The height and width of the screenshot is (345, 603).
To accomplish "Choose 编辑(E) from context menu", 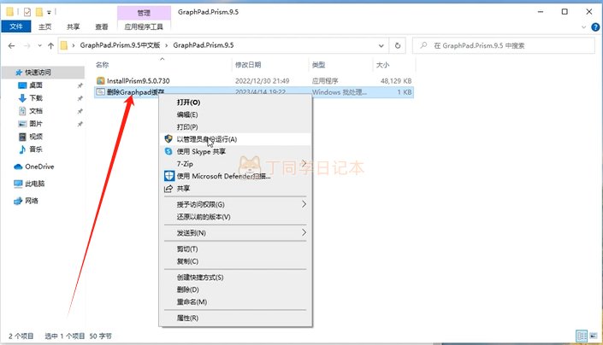I will coord(235,114).
